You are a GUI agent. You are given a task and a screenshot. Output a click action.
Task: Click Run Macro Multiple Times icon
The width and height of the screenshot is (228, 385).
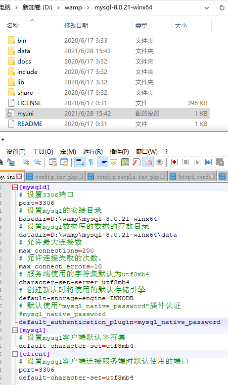(x=208, y=162)
